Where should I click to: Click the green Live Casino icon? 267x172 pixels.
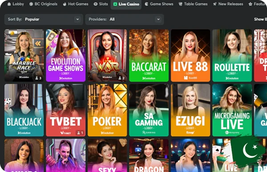(x=115, y=4)
